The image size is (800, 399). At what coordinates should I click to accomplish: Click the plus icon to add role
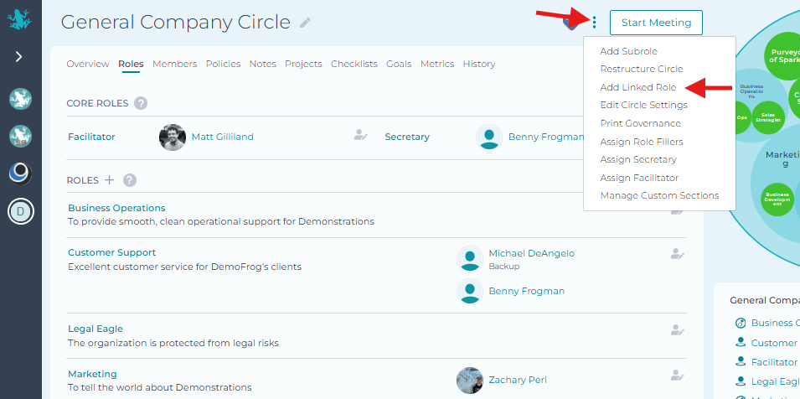[x=108, y=180]
